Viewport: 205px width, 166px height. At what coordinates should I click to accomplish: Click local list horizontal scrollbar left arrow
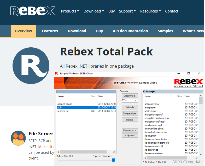click(145, 158)
